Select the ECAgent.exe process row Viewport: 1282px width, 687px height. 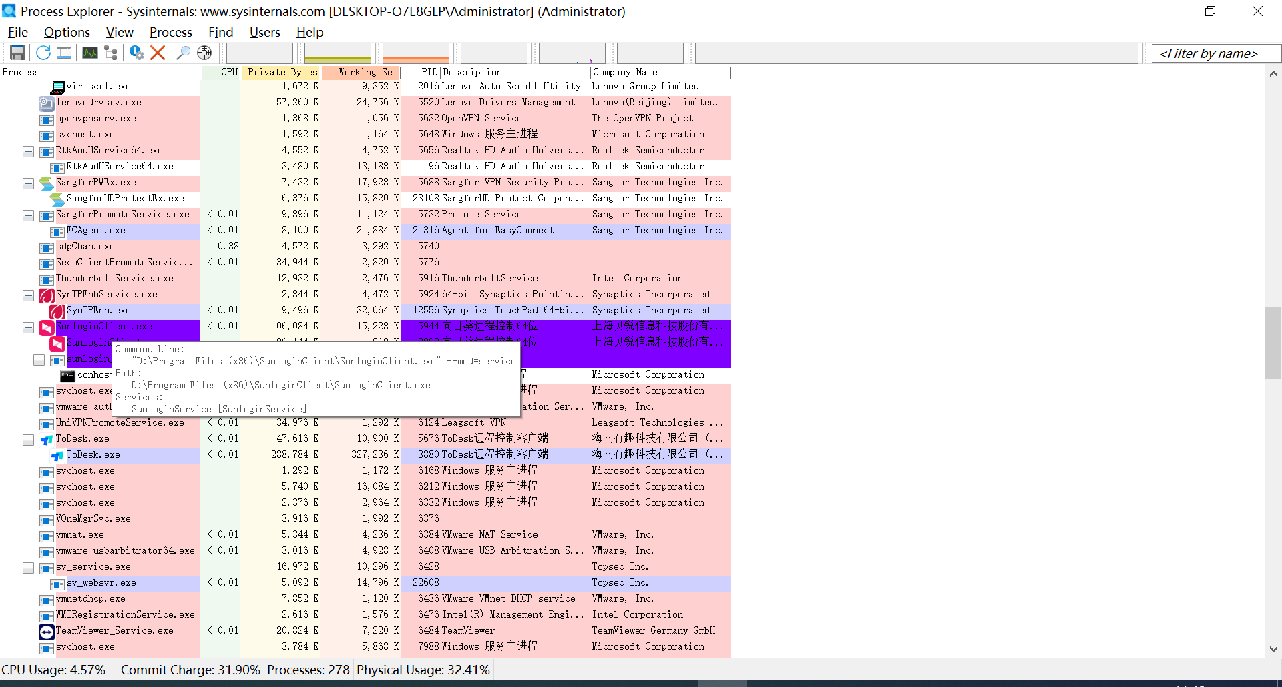[x=365, y=231]
